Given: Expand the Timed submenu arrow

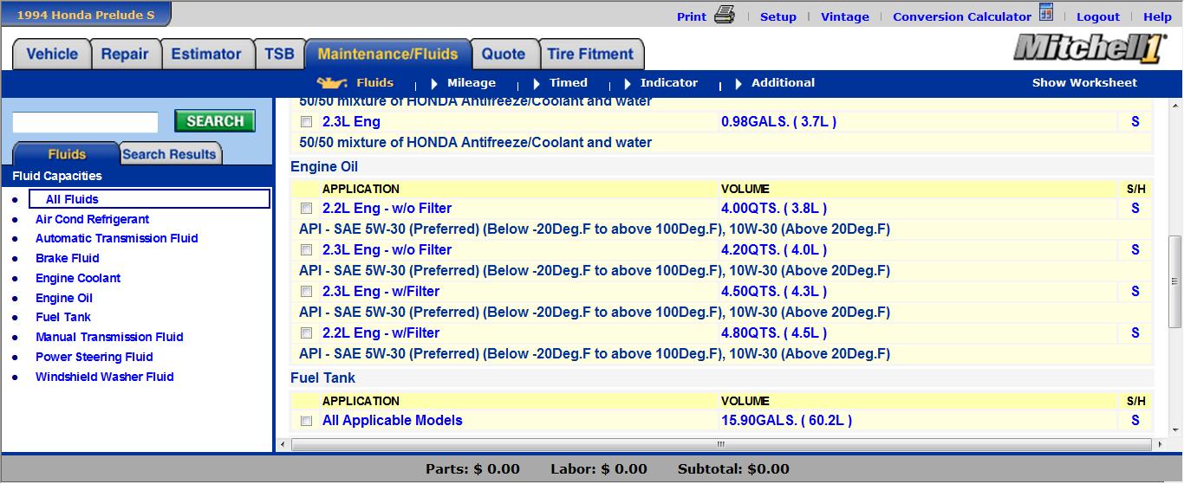Looking at the screenshot, I should 537,84.
